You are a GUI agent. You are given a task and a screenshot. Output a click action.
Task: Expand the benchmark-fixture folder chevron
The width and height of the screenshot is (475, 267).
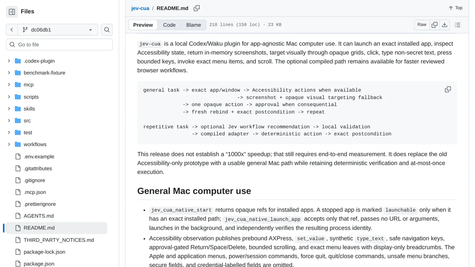9,73
